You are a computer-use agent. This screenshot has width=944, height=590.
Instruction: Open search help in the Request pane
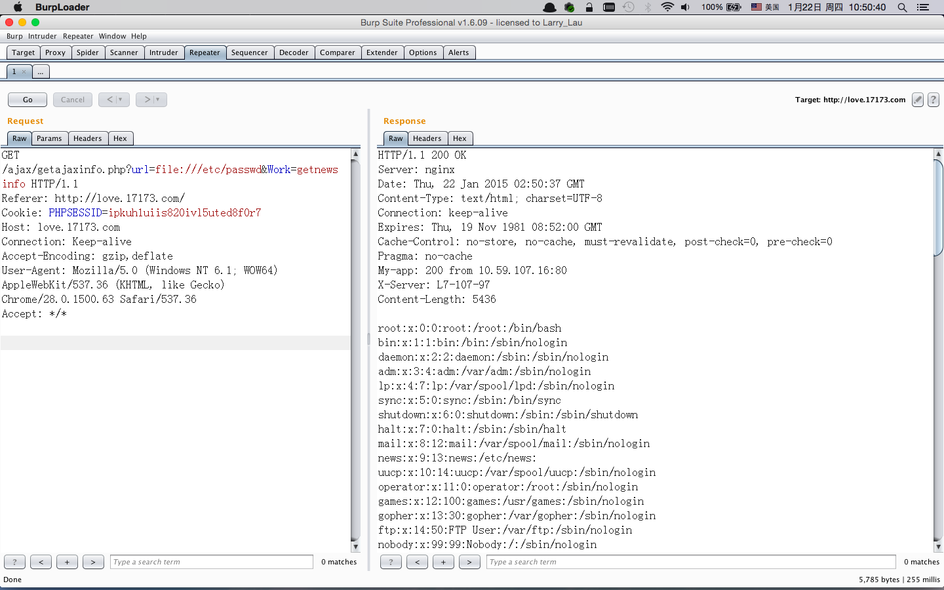coord(14,562)
